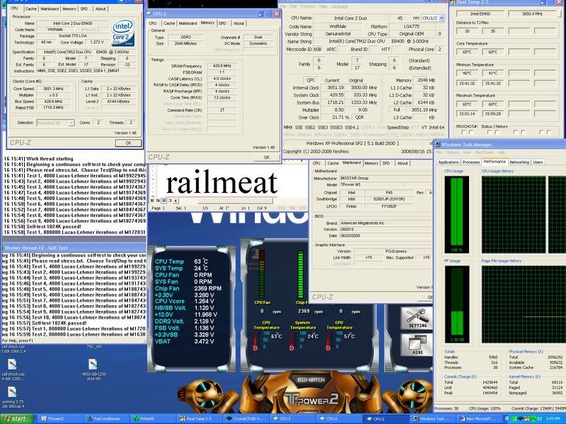566x424 pixels.
Task: Click the Normal view icon in Word
Action: (152, 201)
